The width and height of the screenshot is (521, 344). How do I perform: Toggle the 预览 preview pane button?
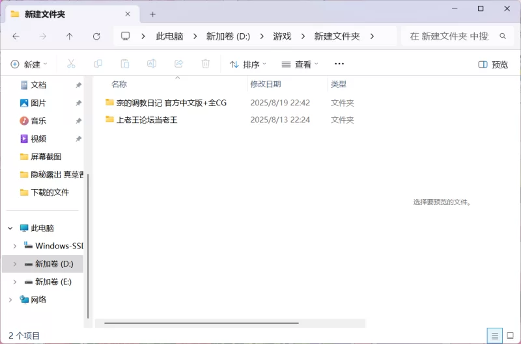tap(493, 64)
